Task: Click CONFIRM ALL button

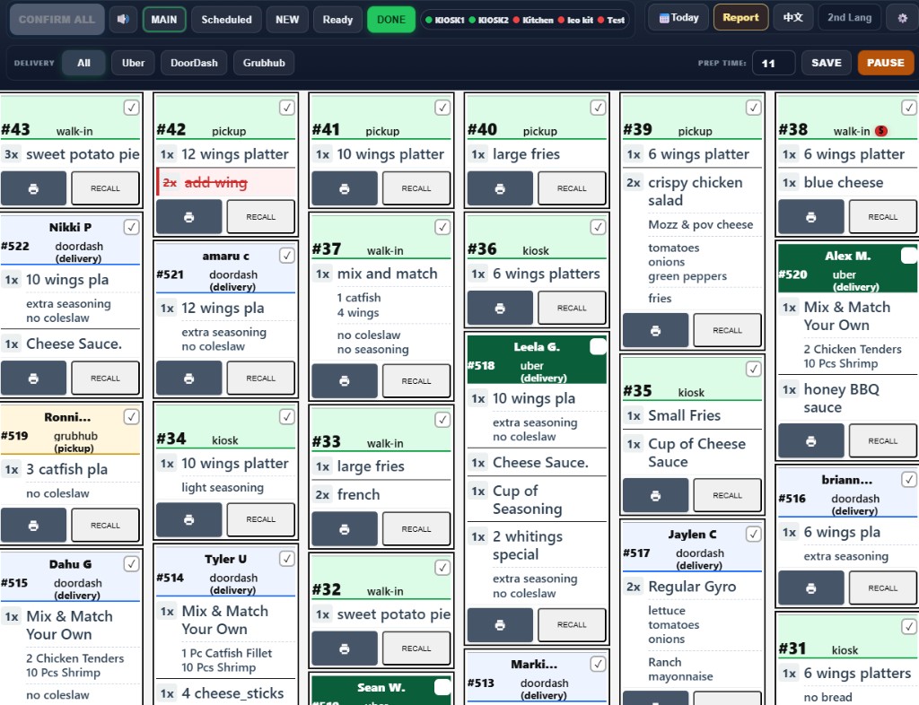Action: pyautogui.click(x=57, y=20)
